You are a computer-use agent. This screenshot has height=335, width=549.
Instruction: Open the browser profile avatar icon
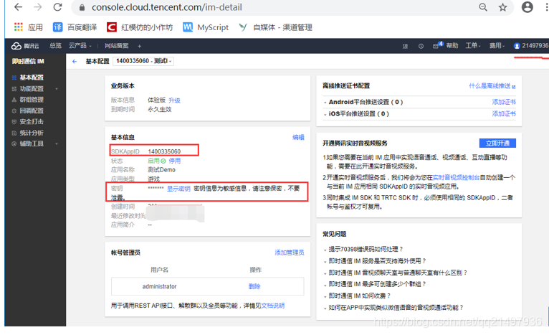527,7
